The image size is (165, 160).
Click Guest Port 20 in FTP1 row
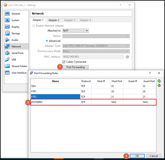(149, 91)
